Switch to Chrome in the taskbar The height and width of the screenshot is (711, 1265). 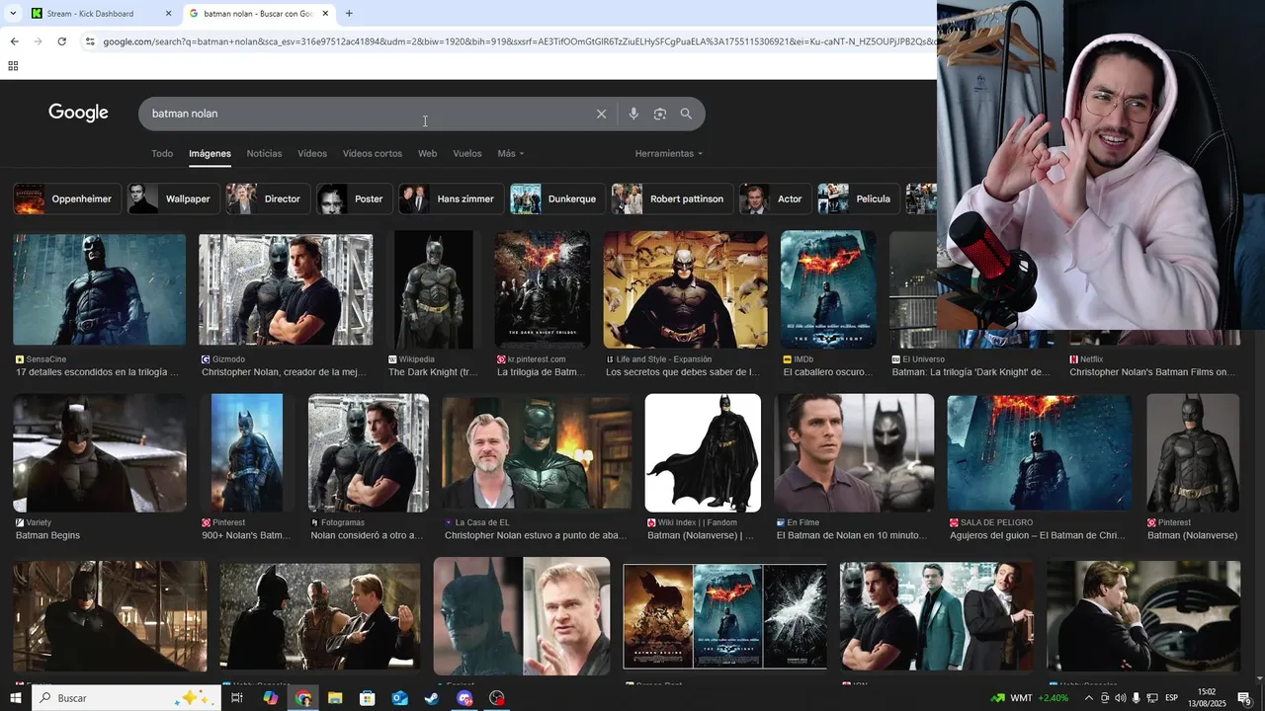(x=302, y=698)
